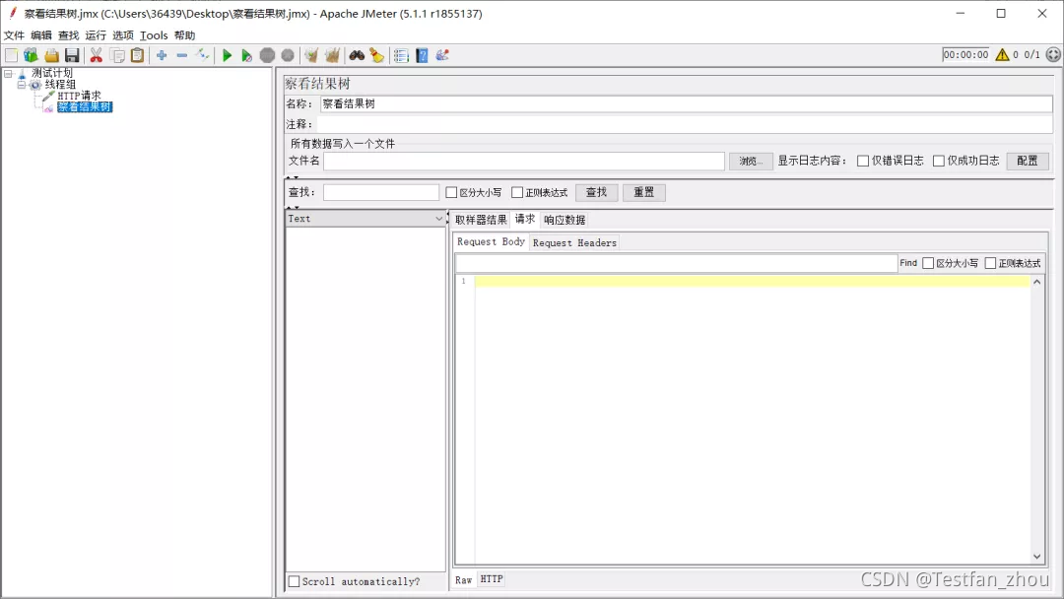Switch to the Raw tab
1064x599 pixels.
[x=463, y=580]
